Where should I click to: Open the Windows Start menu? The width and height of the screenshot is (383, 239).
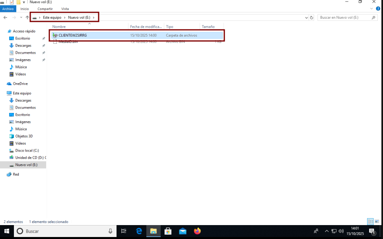coord(7,231)
